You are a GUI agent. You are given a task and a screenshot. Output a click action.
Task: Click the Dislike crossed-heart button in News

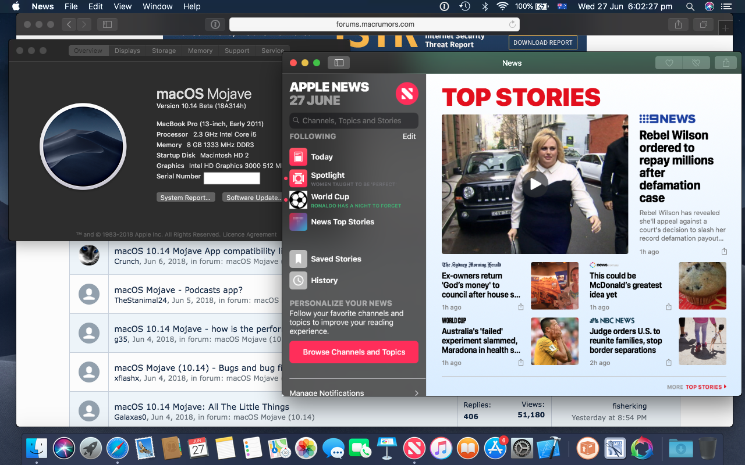pyautogui.click(x=696, y=63)
